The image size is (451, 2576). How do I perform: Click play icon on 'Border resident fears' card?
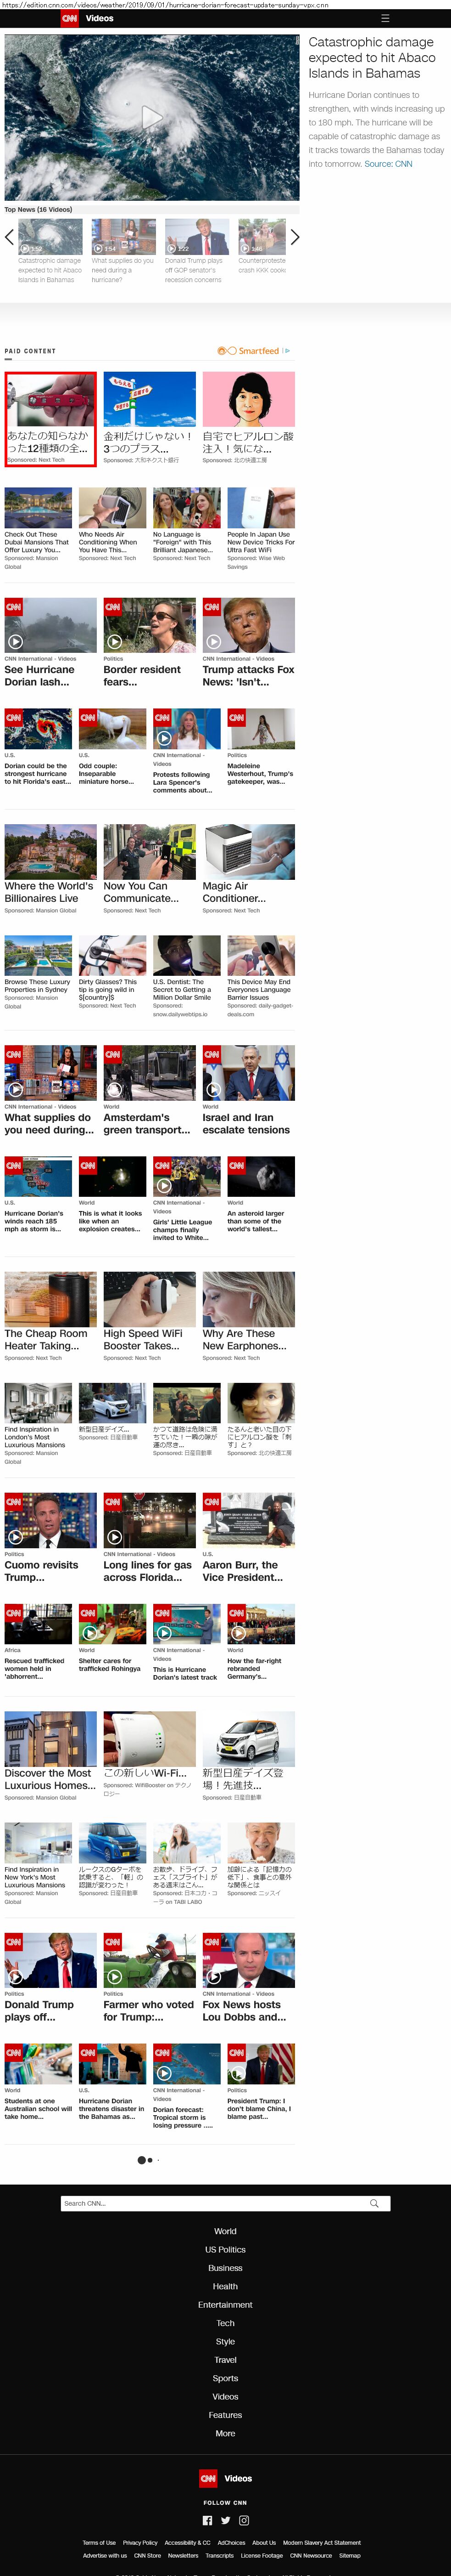(x=115, y=642)
